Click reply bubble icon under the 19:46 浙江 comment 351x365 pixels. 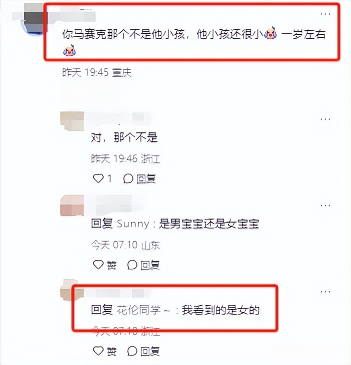[128, 178]
